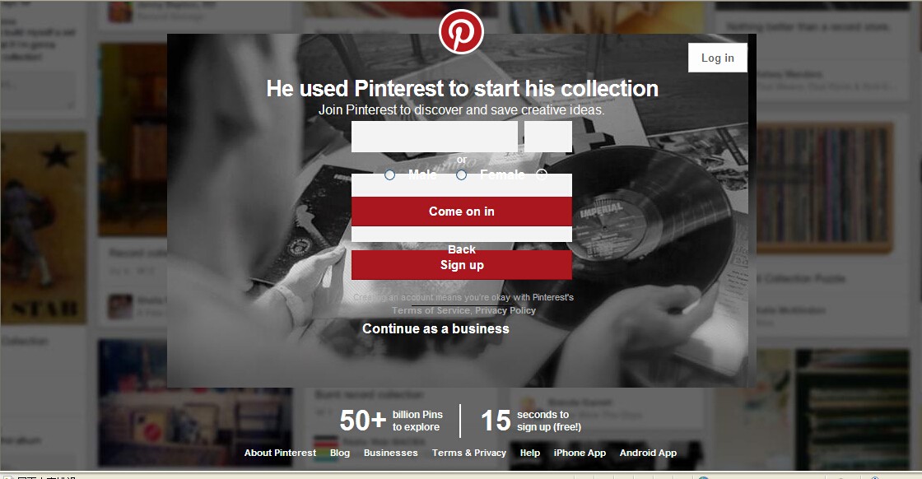The width and height of the screenshot is (922, 479).
Task: Select the Male radio button
Action: pos(390,174)
